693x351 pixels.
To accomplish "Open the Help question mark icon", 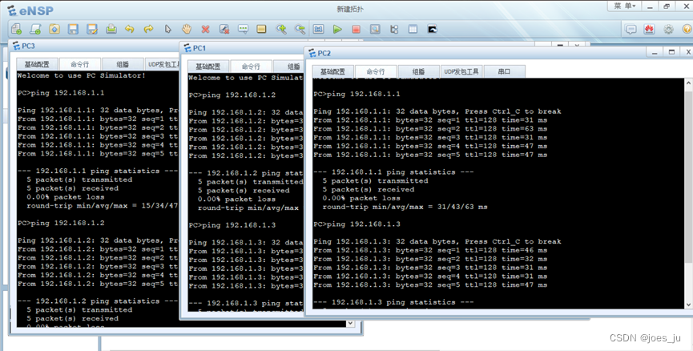I will point(687,29).
